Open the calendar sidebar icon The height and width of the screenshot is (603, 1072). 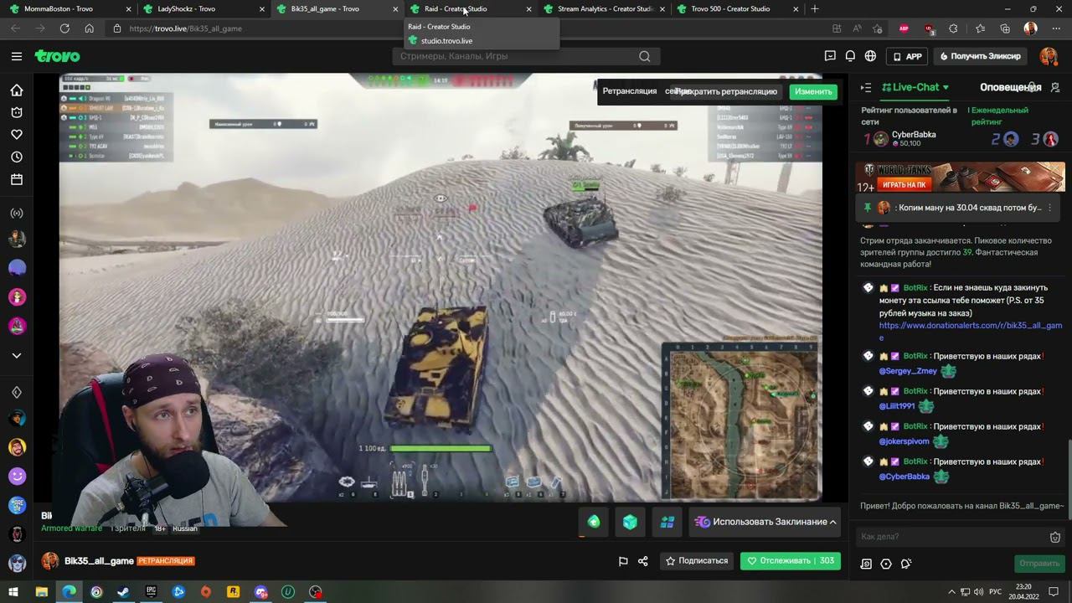pos(17,179)
